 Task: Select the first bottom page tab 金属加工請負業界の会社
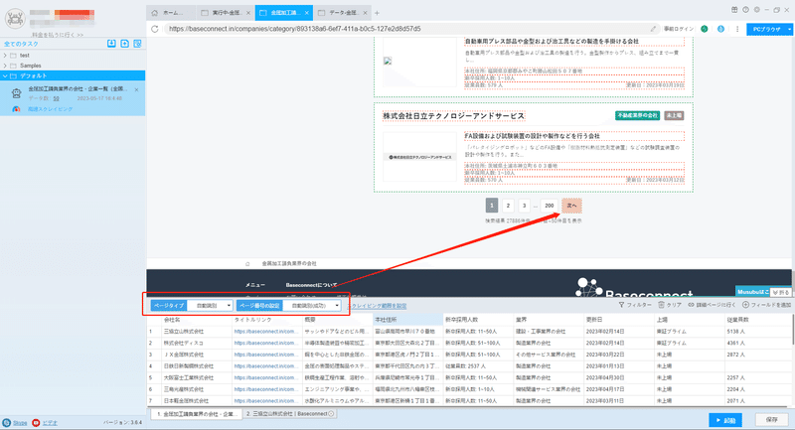pyautogui.click(x=197, y=414)
